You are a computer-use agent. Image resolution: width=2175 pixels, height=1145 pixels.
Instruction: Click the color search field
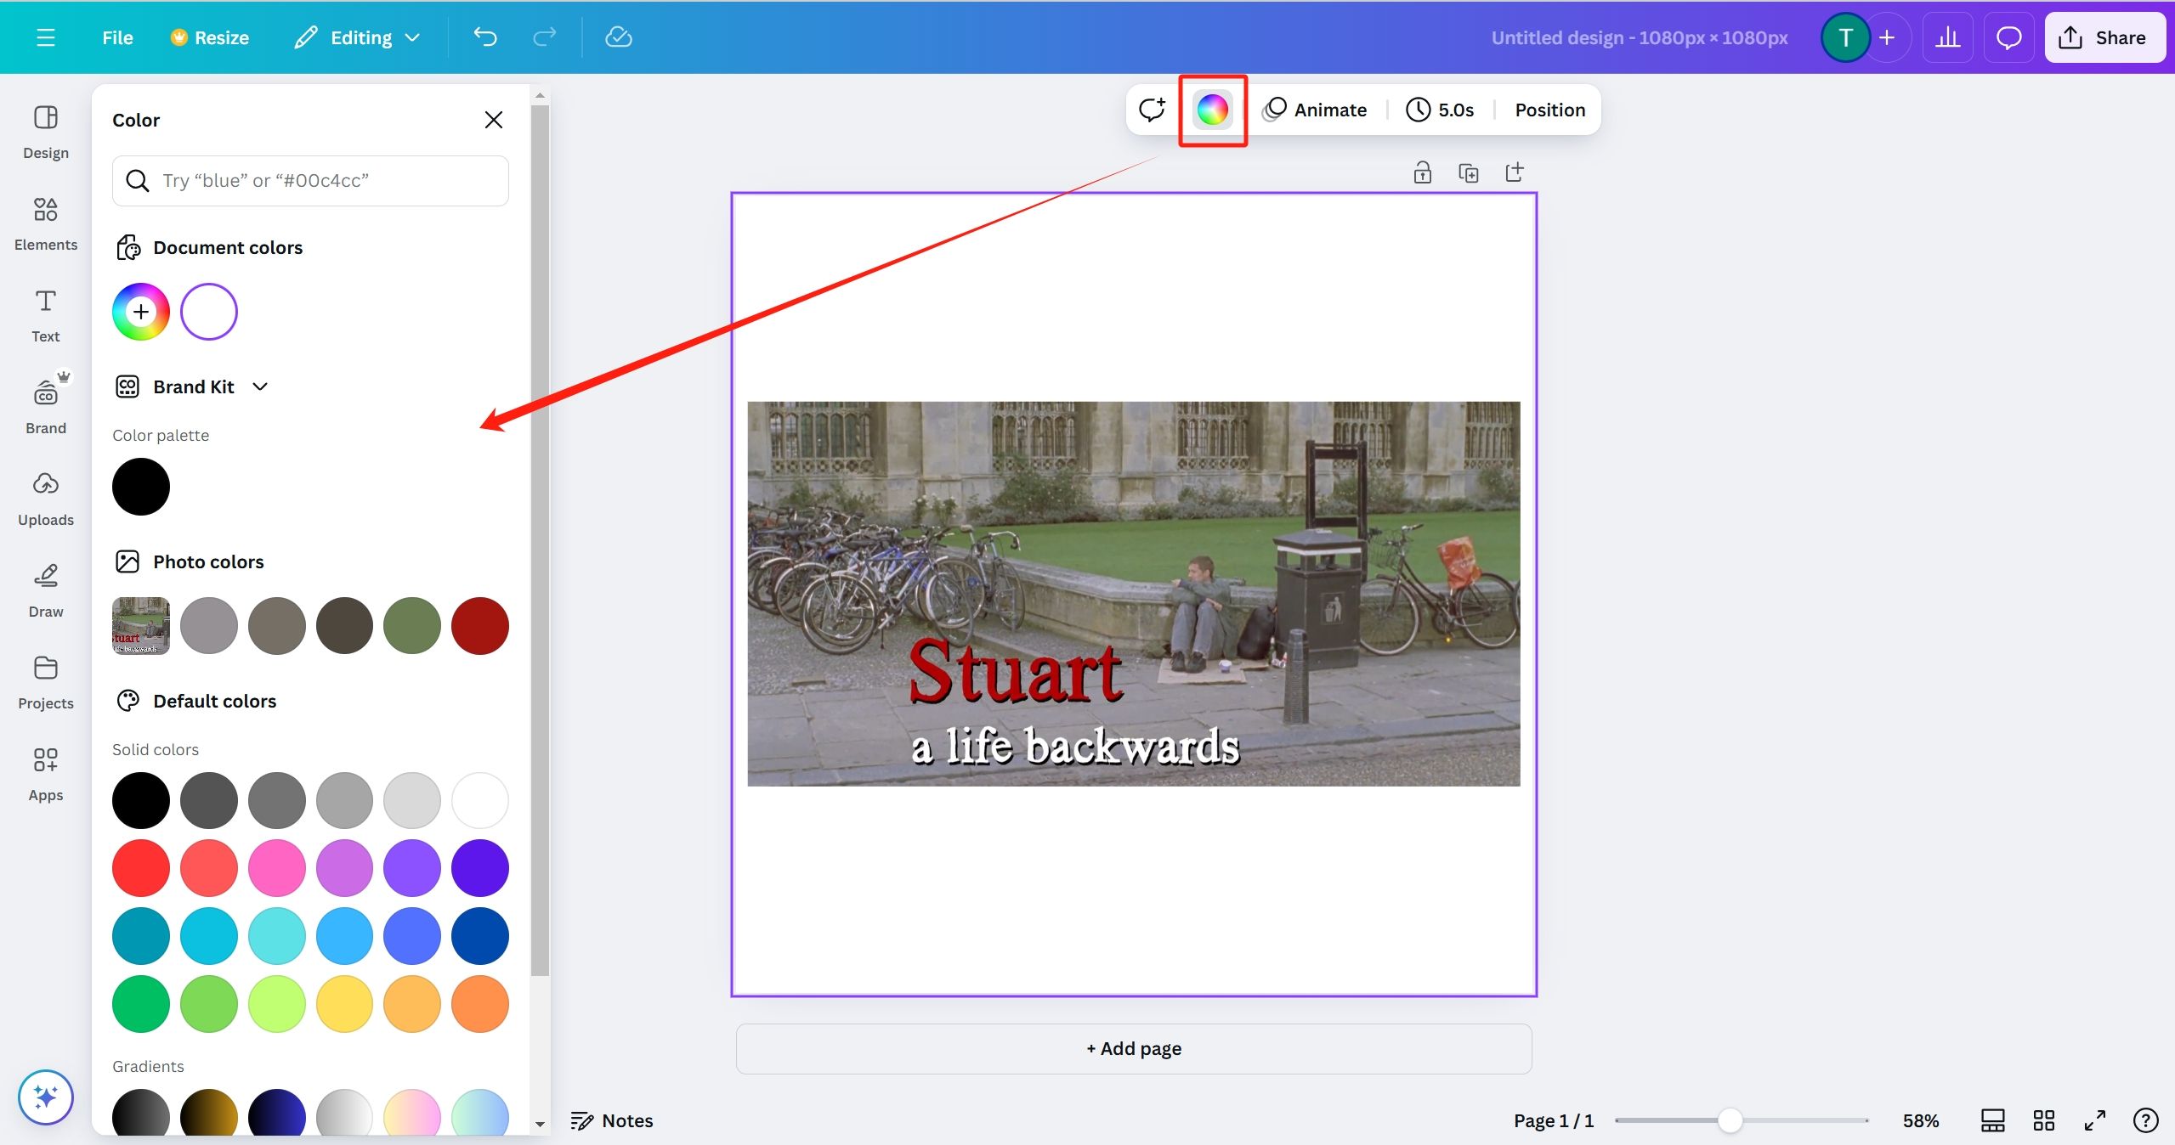[310, 180]
